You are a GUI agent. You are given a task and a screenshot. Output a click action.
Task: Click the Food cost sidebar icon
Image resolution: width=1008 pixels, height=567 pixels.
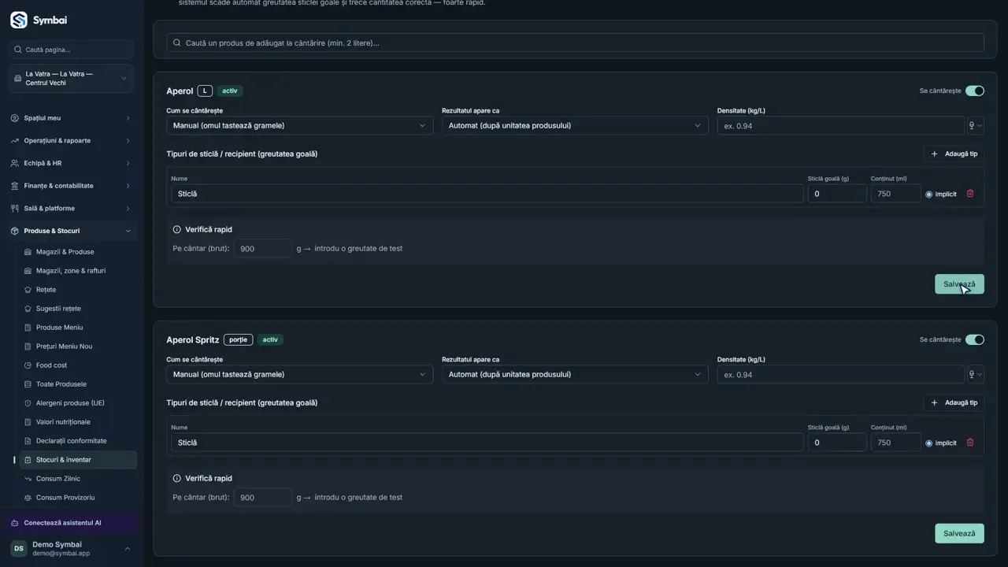click(x=28, y=365)
